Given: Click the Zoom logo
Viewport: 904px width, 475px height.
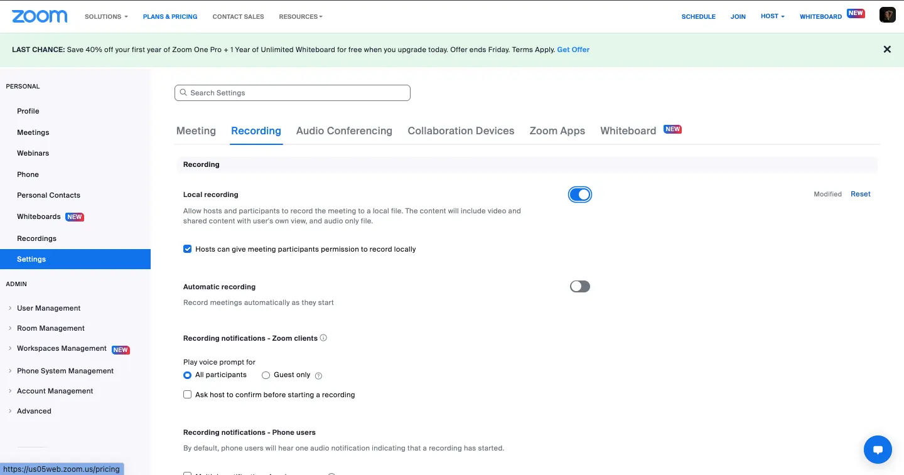Looking at the screenshot, I should (40, 16).
